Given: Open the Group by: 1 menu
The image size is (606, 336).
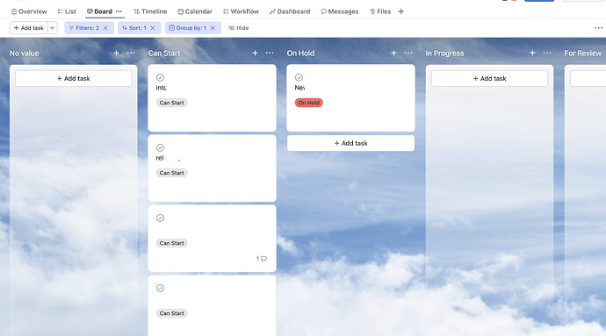Looking at the screenshot, I should (x=187, y=28).
